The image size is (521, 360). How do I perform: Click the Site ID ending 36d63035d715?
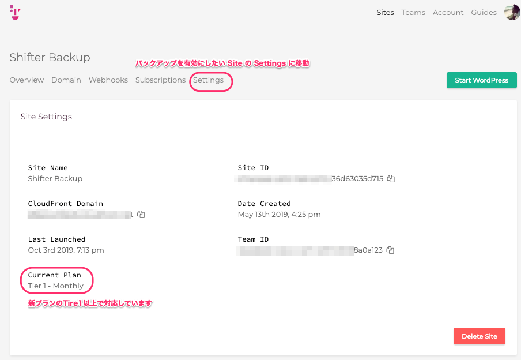309,179
